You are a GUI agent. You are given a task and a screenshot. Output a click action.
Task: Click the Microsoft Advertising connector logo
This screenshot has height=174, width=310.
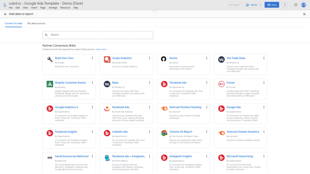[x=221, y=158]
